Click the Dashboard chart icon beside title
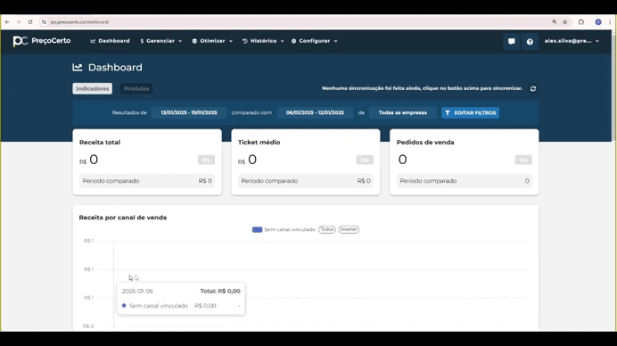Viewport: 617px width, 346px height. pyautogui.click(x=78, y=67)
